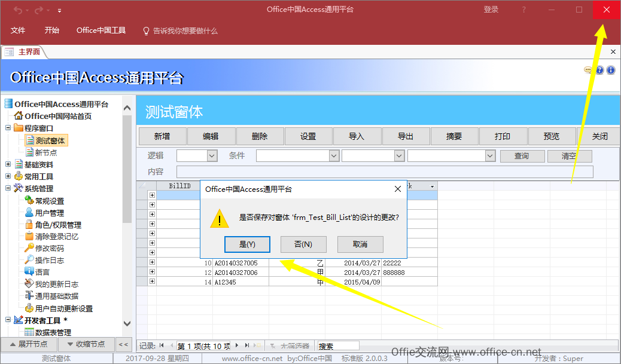The image size is (621, 364).
Task: Click the Redo arrow in quick access toolbar
Action: point(38,10)
